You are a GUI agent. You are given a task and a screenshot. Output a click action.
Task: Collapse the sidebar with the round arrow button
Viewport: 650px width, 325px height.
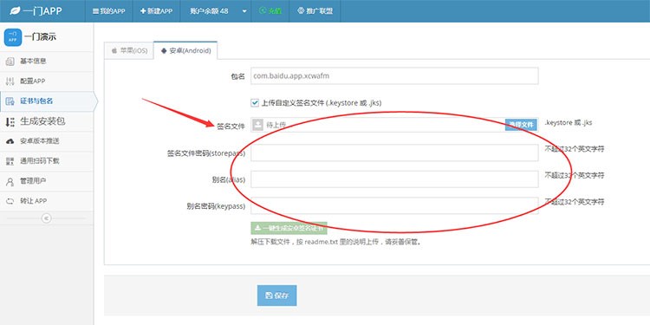click(x=47, y=218)
